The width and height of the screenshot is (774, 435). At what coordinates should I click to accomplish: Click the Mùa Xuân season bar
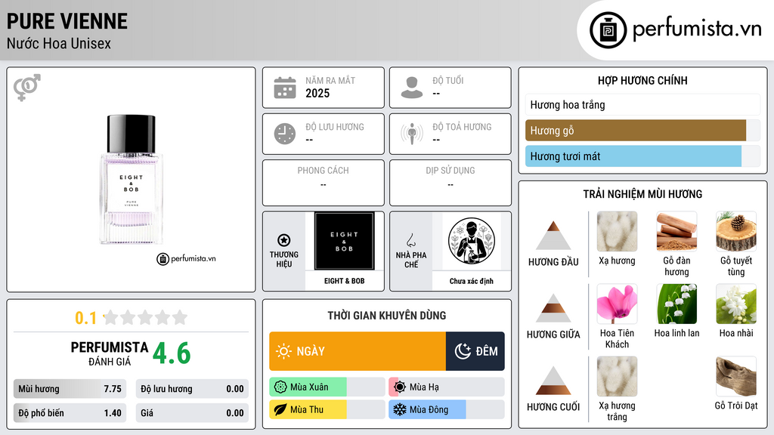coord(327,387)
